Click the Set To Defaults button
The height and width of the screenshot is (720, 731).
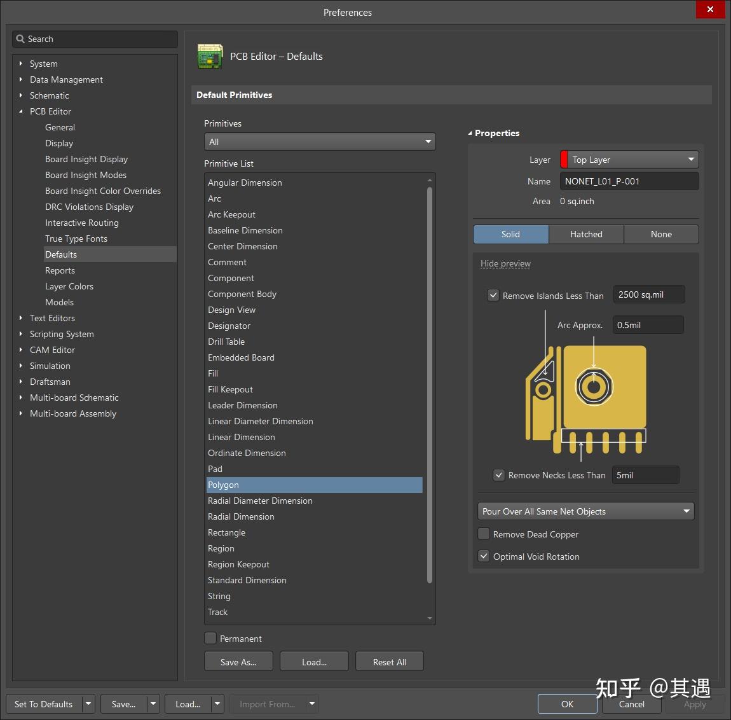(x=44, y=703)
